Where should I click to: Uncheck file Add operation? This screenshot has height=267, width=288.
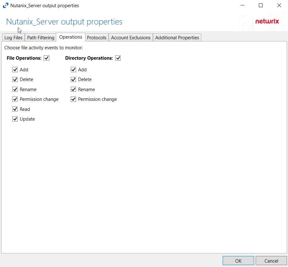point(15,70)
